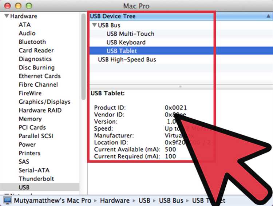The height and width of the screenshot is (206, 273).
Task: Click the computer icon in the path bar
Action: [7, 200]
